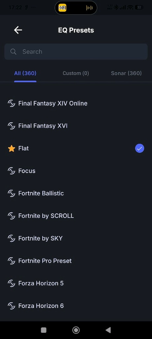Tap Sonar icon beside Fortnite Pro Preset
Viewport: 152px width, 339px height.
coord(12,261)
